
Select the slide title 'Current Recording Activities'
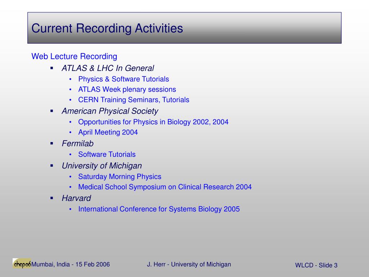(x=107, y=28)
